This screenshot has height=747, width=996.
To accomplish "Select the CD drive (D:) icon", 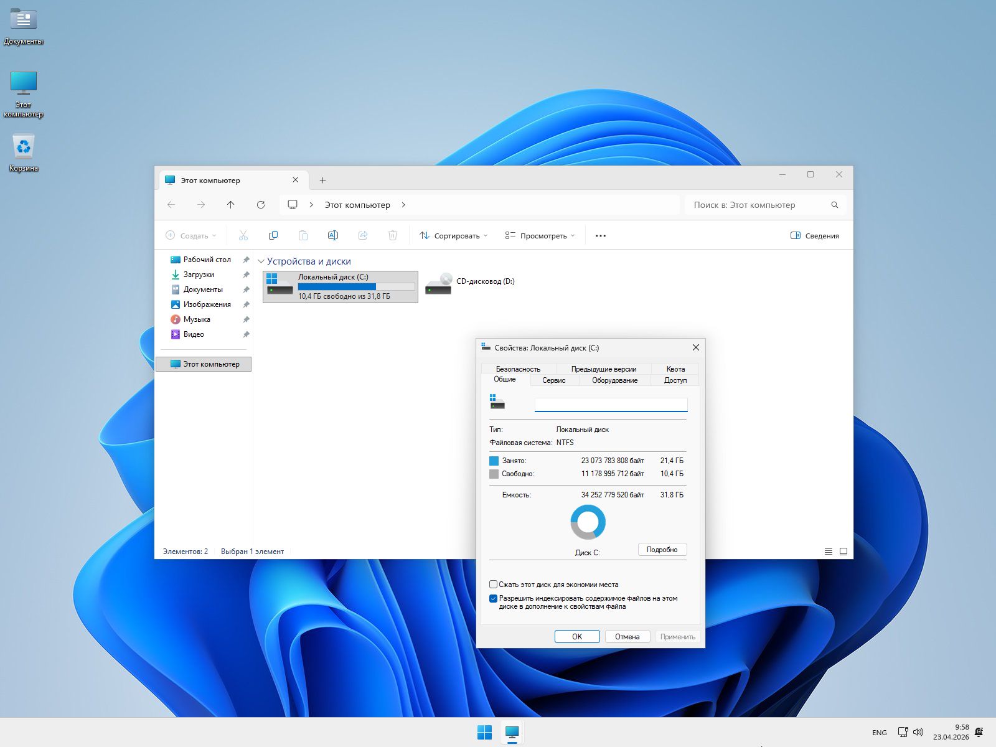I will pos(439,283).
